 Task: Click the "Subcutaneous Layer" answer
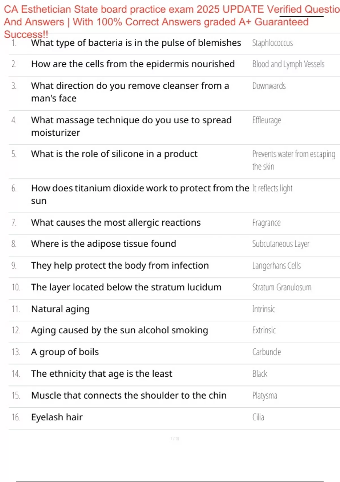point(281,244)
